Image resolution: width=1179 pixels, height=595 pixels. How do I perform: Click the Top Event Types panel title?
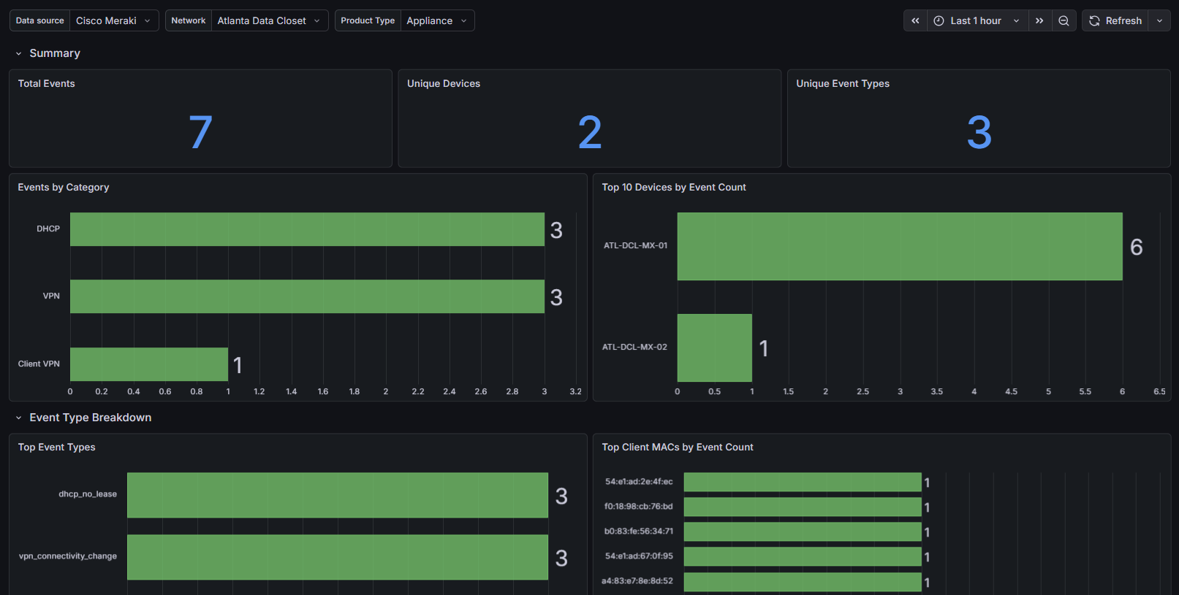(x=57, y=447)
